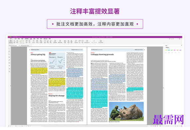This screenshot has height=130, width=190.
Task: Open the Zoom tool dropdown arrow
Action: [17, 43]
